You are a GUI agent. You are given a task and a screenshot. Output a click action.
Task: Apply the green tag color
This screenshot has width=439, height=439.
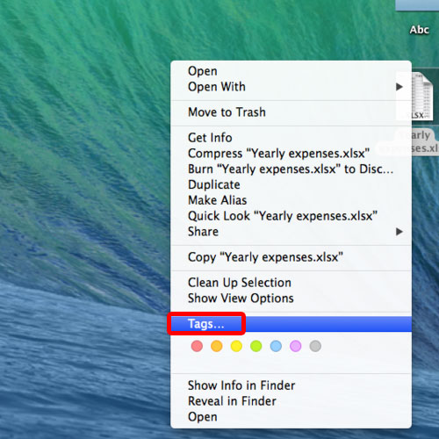pyautogui.click(x=256, y=346)
